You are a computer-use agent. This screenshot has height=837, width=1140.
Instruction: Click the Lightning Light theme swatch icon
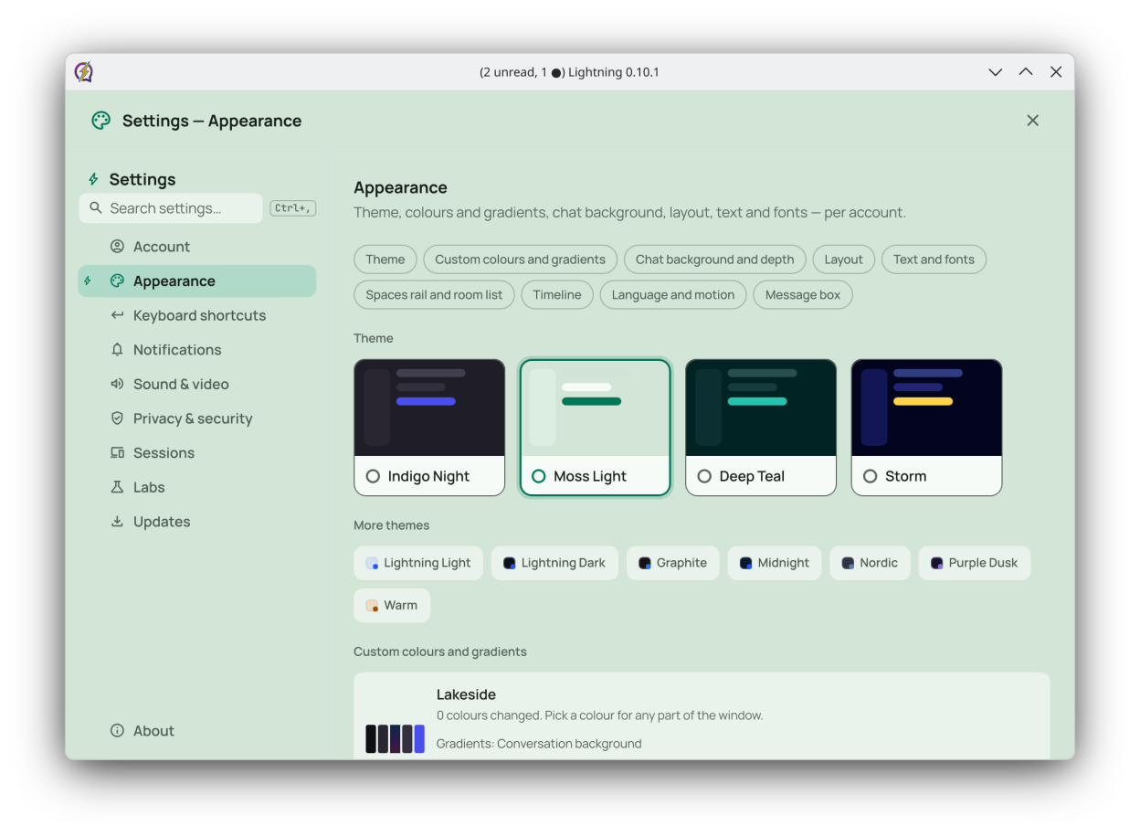click(x=372, y=563)
